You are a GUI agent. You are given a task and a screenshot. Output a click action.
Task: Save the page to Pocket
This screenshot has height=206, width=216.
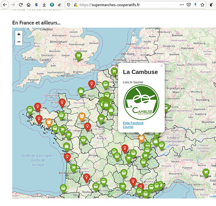tap(189, 5)
